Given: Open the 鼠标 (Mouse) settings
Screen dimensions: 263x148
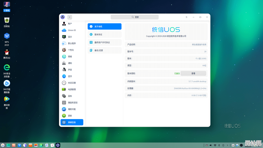Looking at the screenshot, I should click(x=72, y=96).
